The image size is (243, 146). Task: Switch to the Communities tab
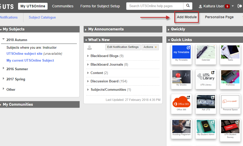point(63,6)
